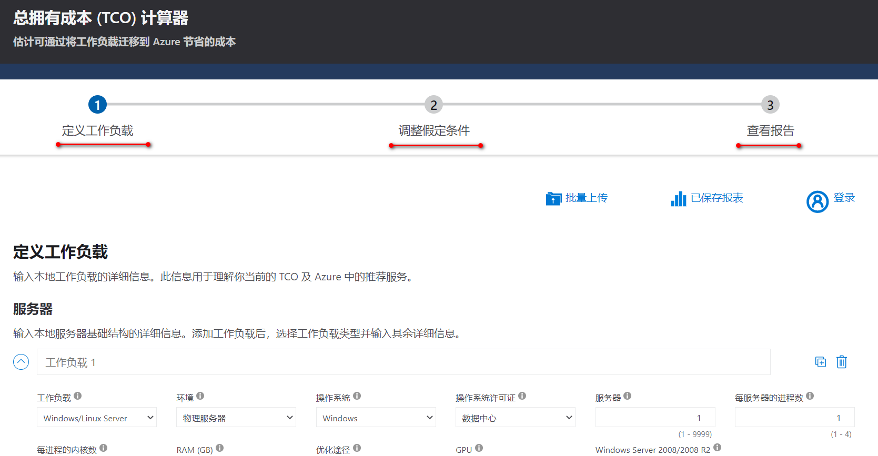The height and width of the screenshot is (456, 878).
Task: Click the sign-in user avatar icon
Action: coord(818,201)
